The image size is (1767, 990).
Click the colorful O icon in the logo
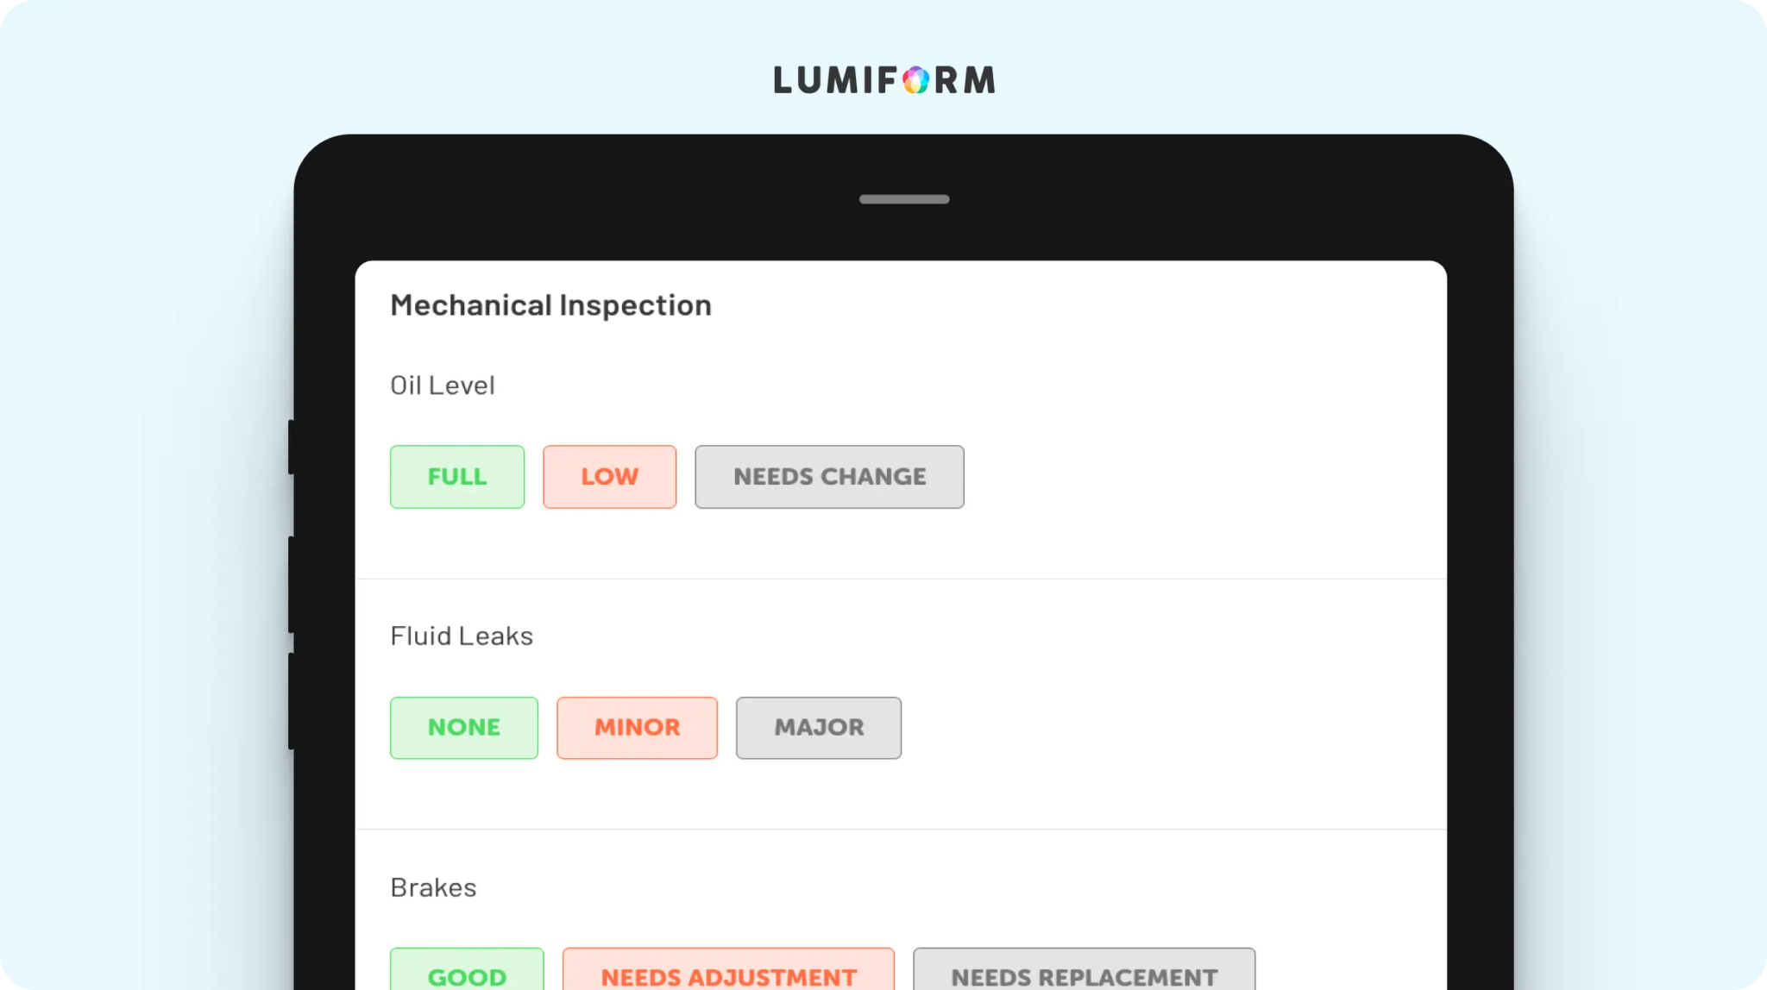coord(916,80)
